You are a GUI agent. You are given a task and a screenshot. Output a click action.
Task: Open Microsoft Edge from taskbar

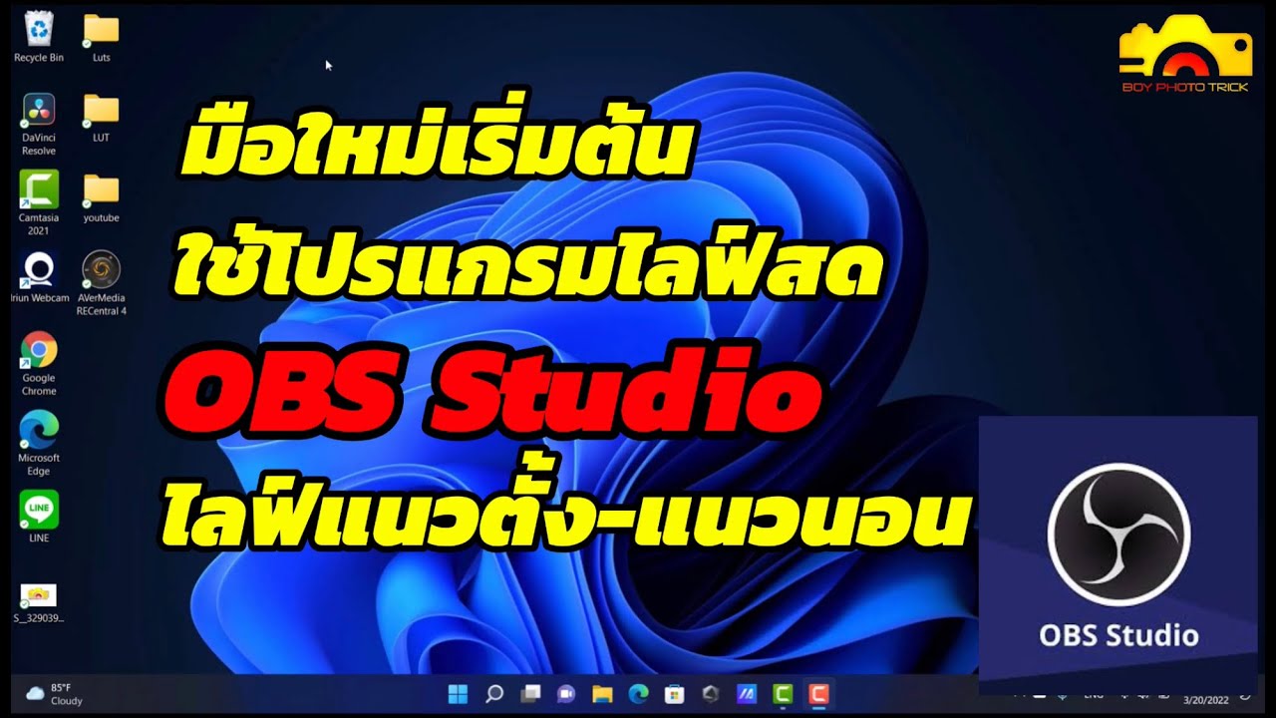638,694
